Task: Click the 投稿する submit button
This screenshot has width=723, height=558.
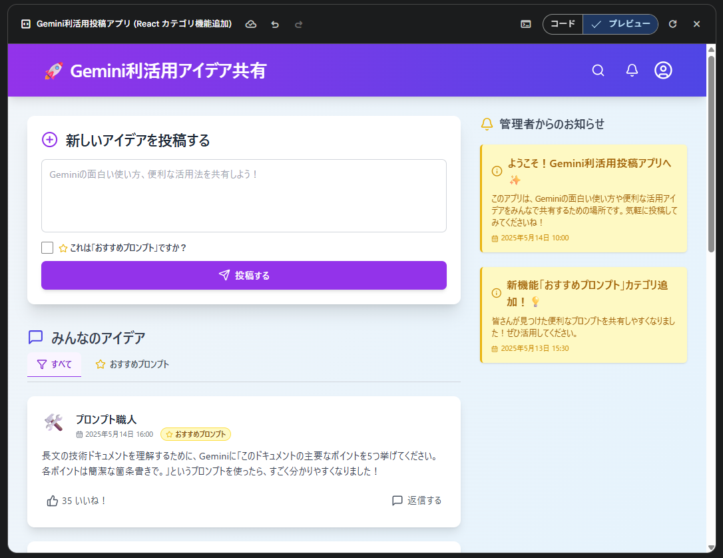Action: tap(244, 275)
